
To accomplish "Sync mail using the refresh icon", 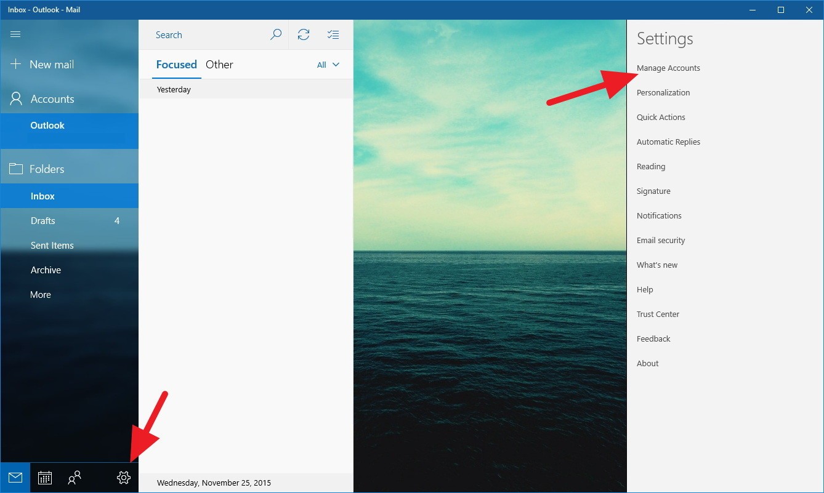I will click(x=304, y=34).
